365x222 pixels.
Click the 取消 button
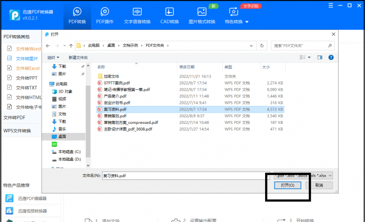click(x=319, y=185)
